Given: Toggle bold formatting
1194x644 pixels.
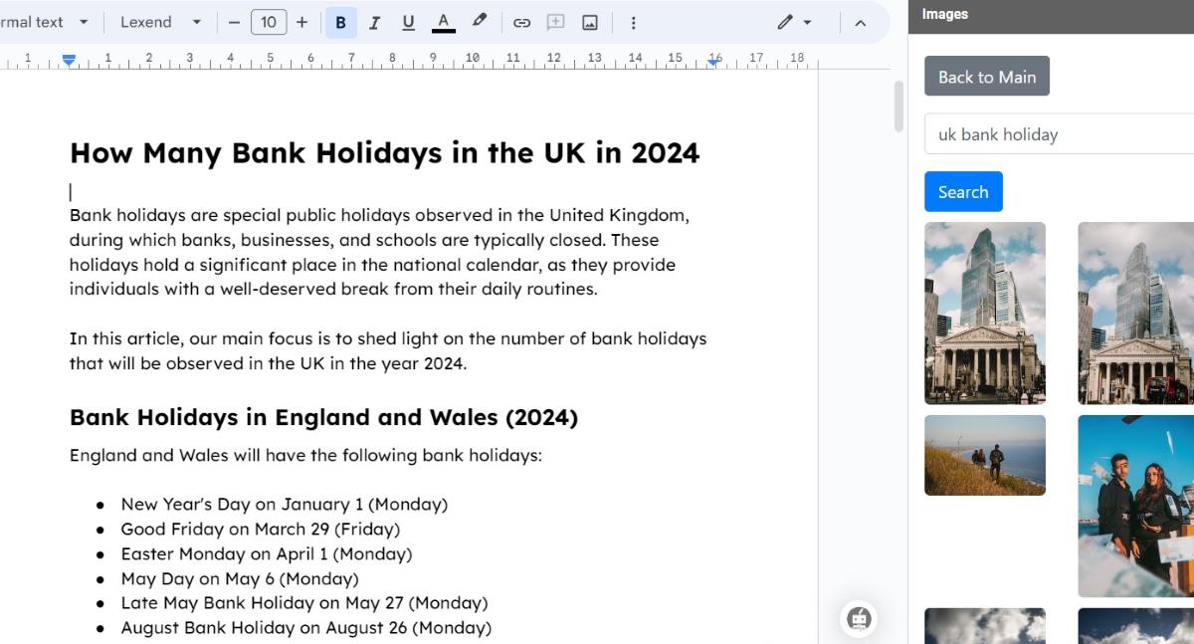Looking at the screenshot, I should (340, 22).
